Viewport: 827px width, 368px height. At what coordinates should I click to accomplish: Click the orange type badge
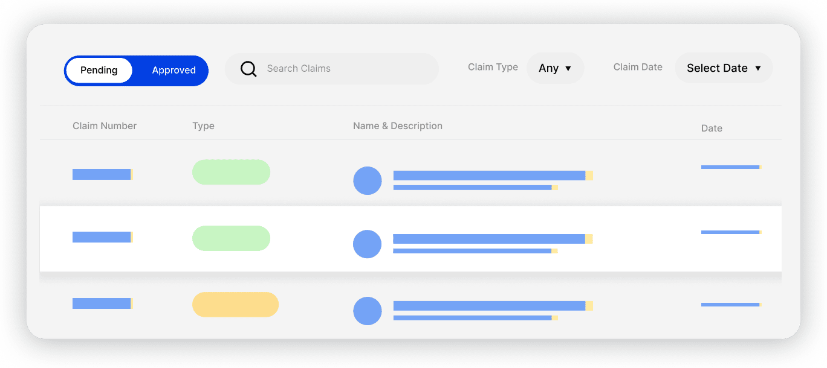235,305
